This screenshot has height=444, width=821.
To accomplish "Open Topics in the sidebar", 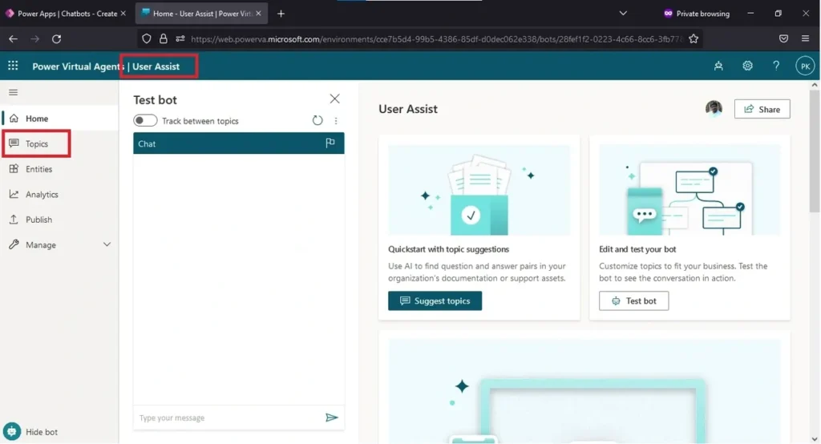I will click(37, 143).
